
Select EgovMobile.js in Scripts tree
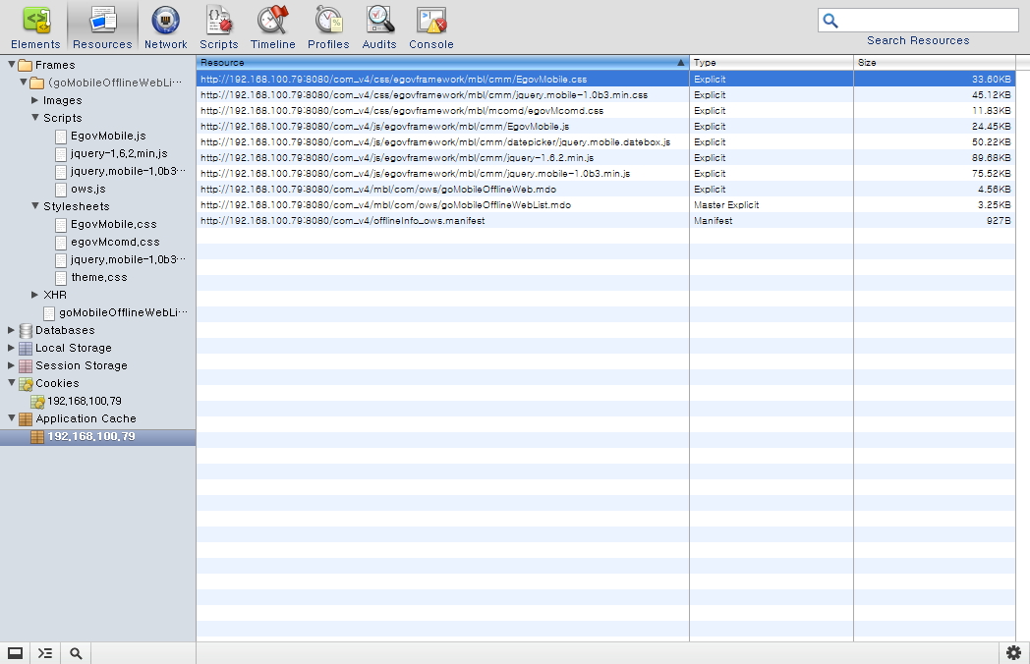(x=108, y=136)
